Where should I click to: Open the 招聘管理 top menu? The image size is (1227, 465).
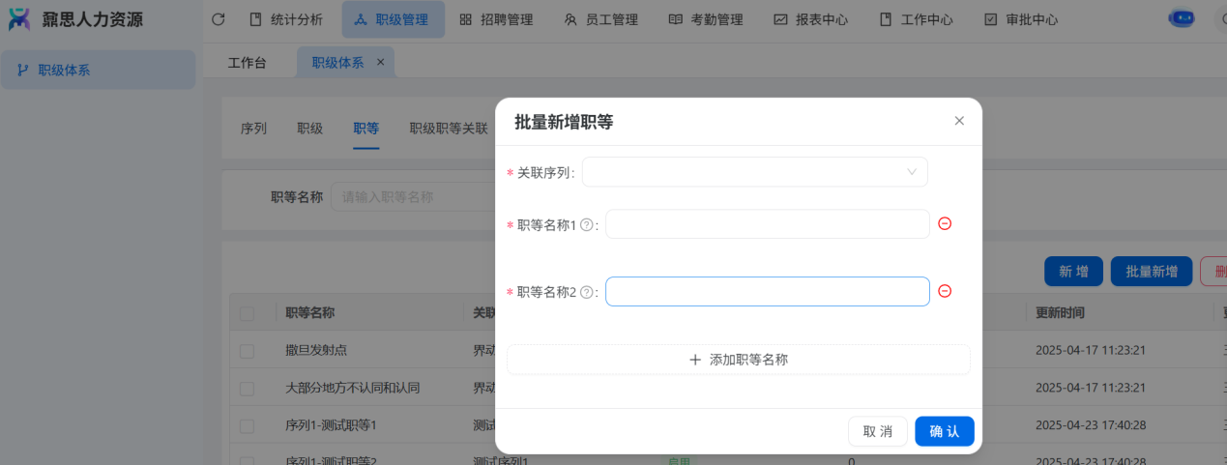point(496,19)
